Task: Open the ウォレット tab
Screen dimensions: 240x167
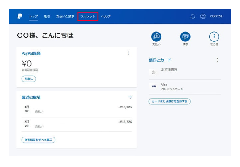Action: coord(88,16)
